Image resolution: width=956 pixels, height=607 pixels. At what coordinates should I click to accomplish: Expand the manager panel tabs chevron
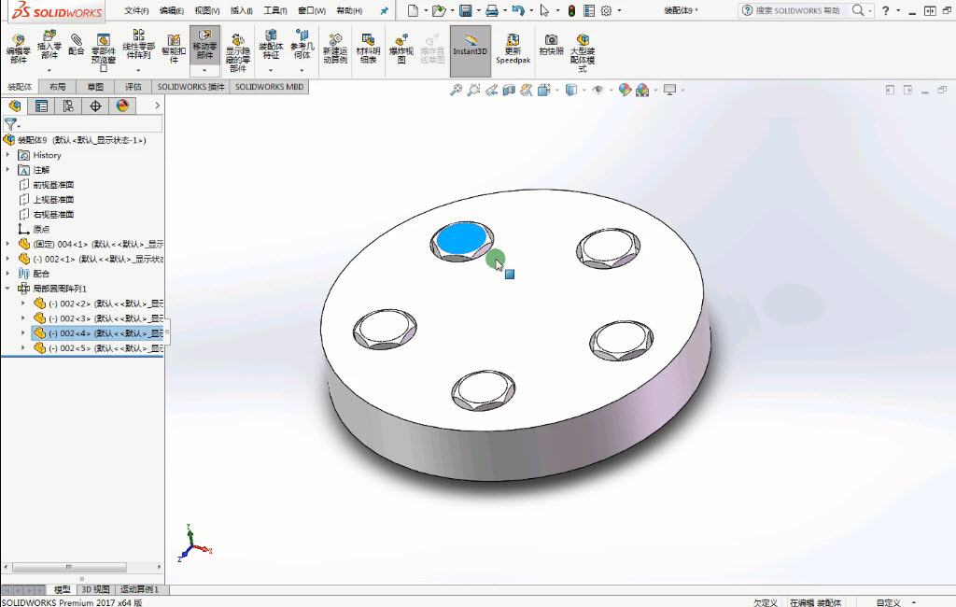[x=157, y=106]
